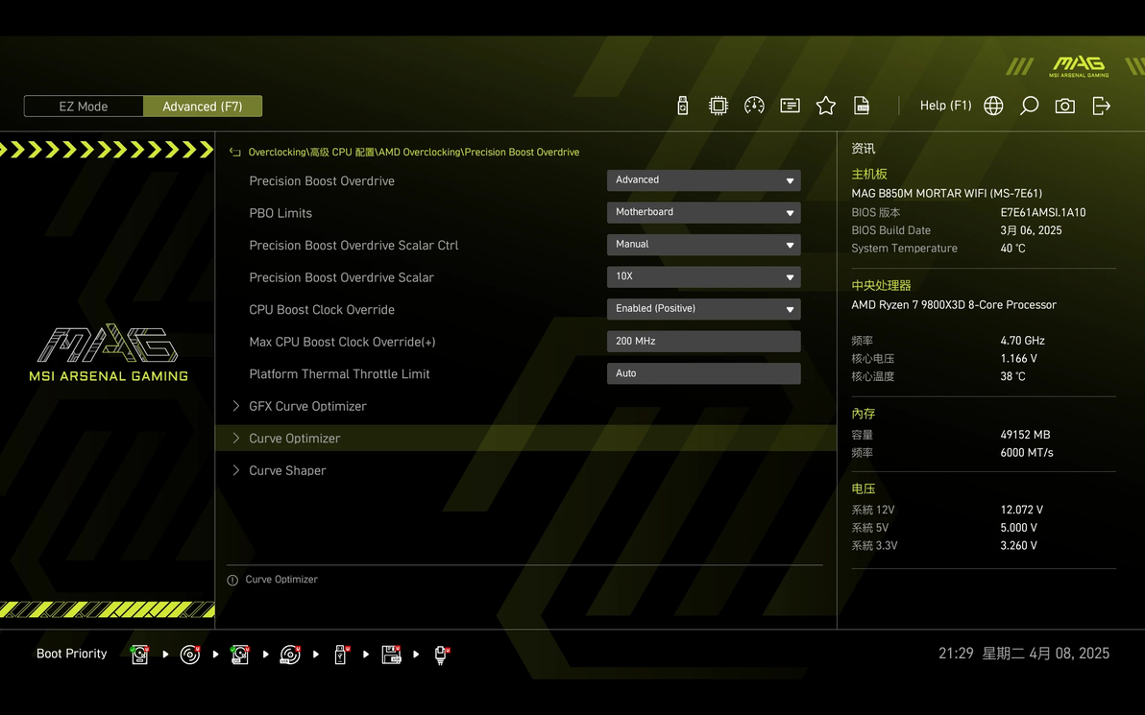Select the USB optical disc boot icon
This screenshot has width=1145, height=715.
(x=290, y=655)
